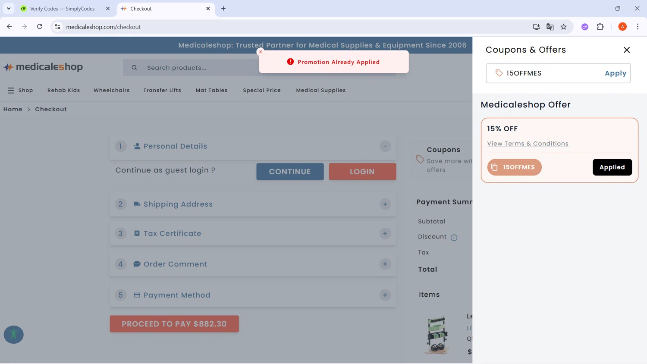Reload the checkout page

click(x=40, y=27)
